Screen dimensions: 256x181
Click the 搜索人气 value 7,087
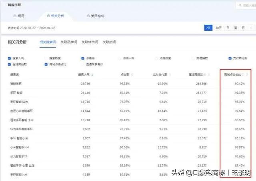point(86,156)
